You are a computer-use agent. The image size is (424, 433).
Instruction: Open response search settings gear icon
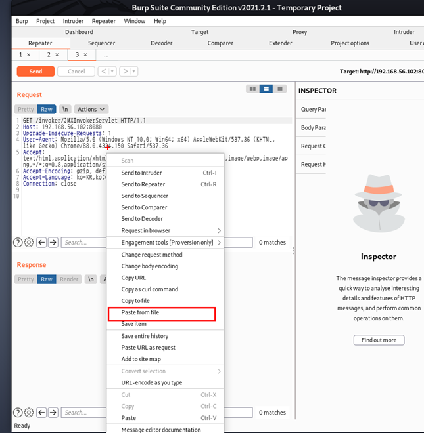29,413
